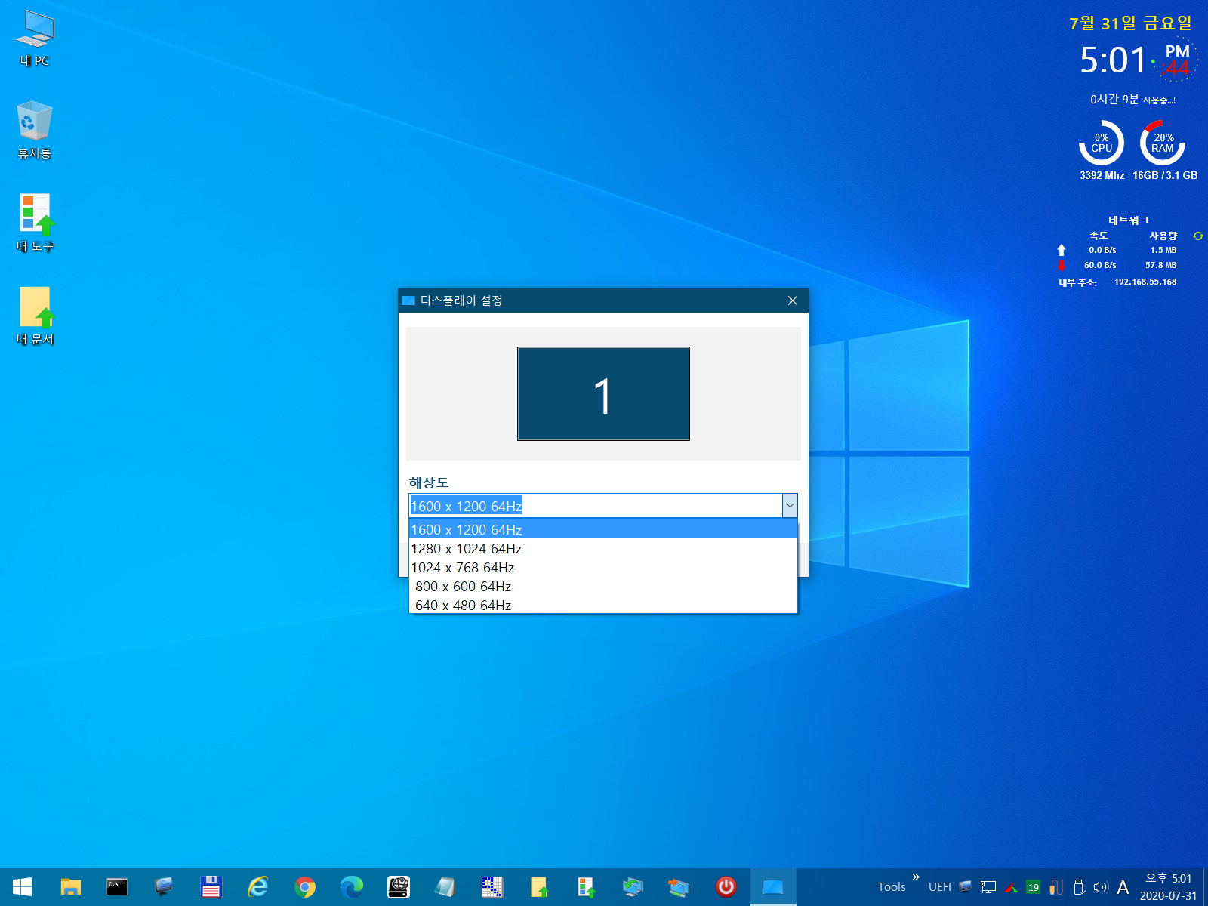Open 내 PC desktop icon
The image size is (1208, 906).
coord(35,39)
